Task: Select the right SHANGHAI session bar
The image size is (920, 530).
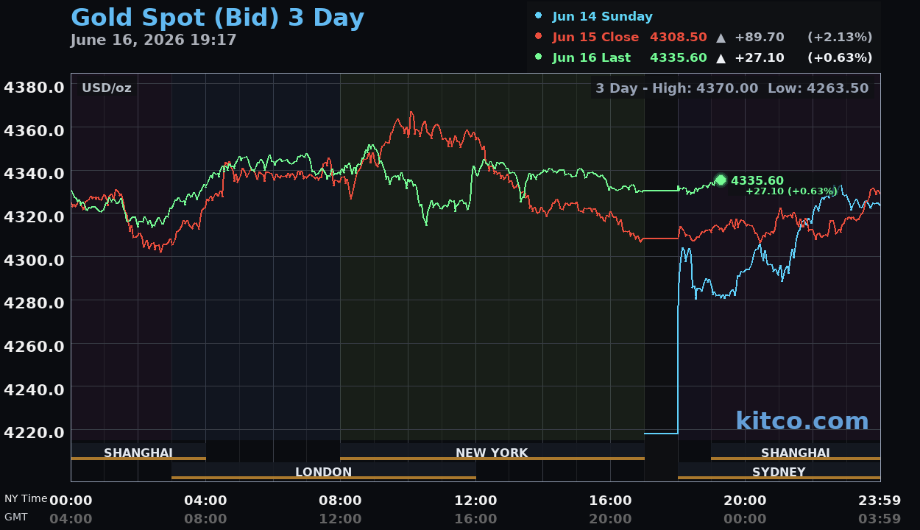Action: click(x=796, y=451)
